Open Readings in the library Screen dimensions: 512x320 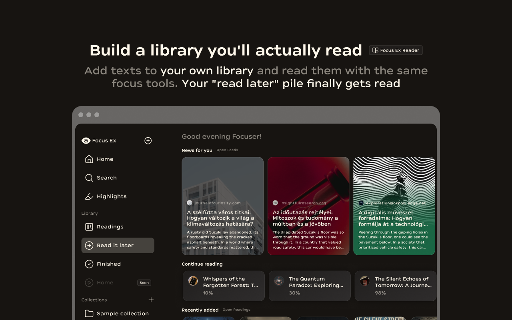[x=118, y=227]
